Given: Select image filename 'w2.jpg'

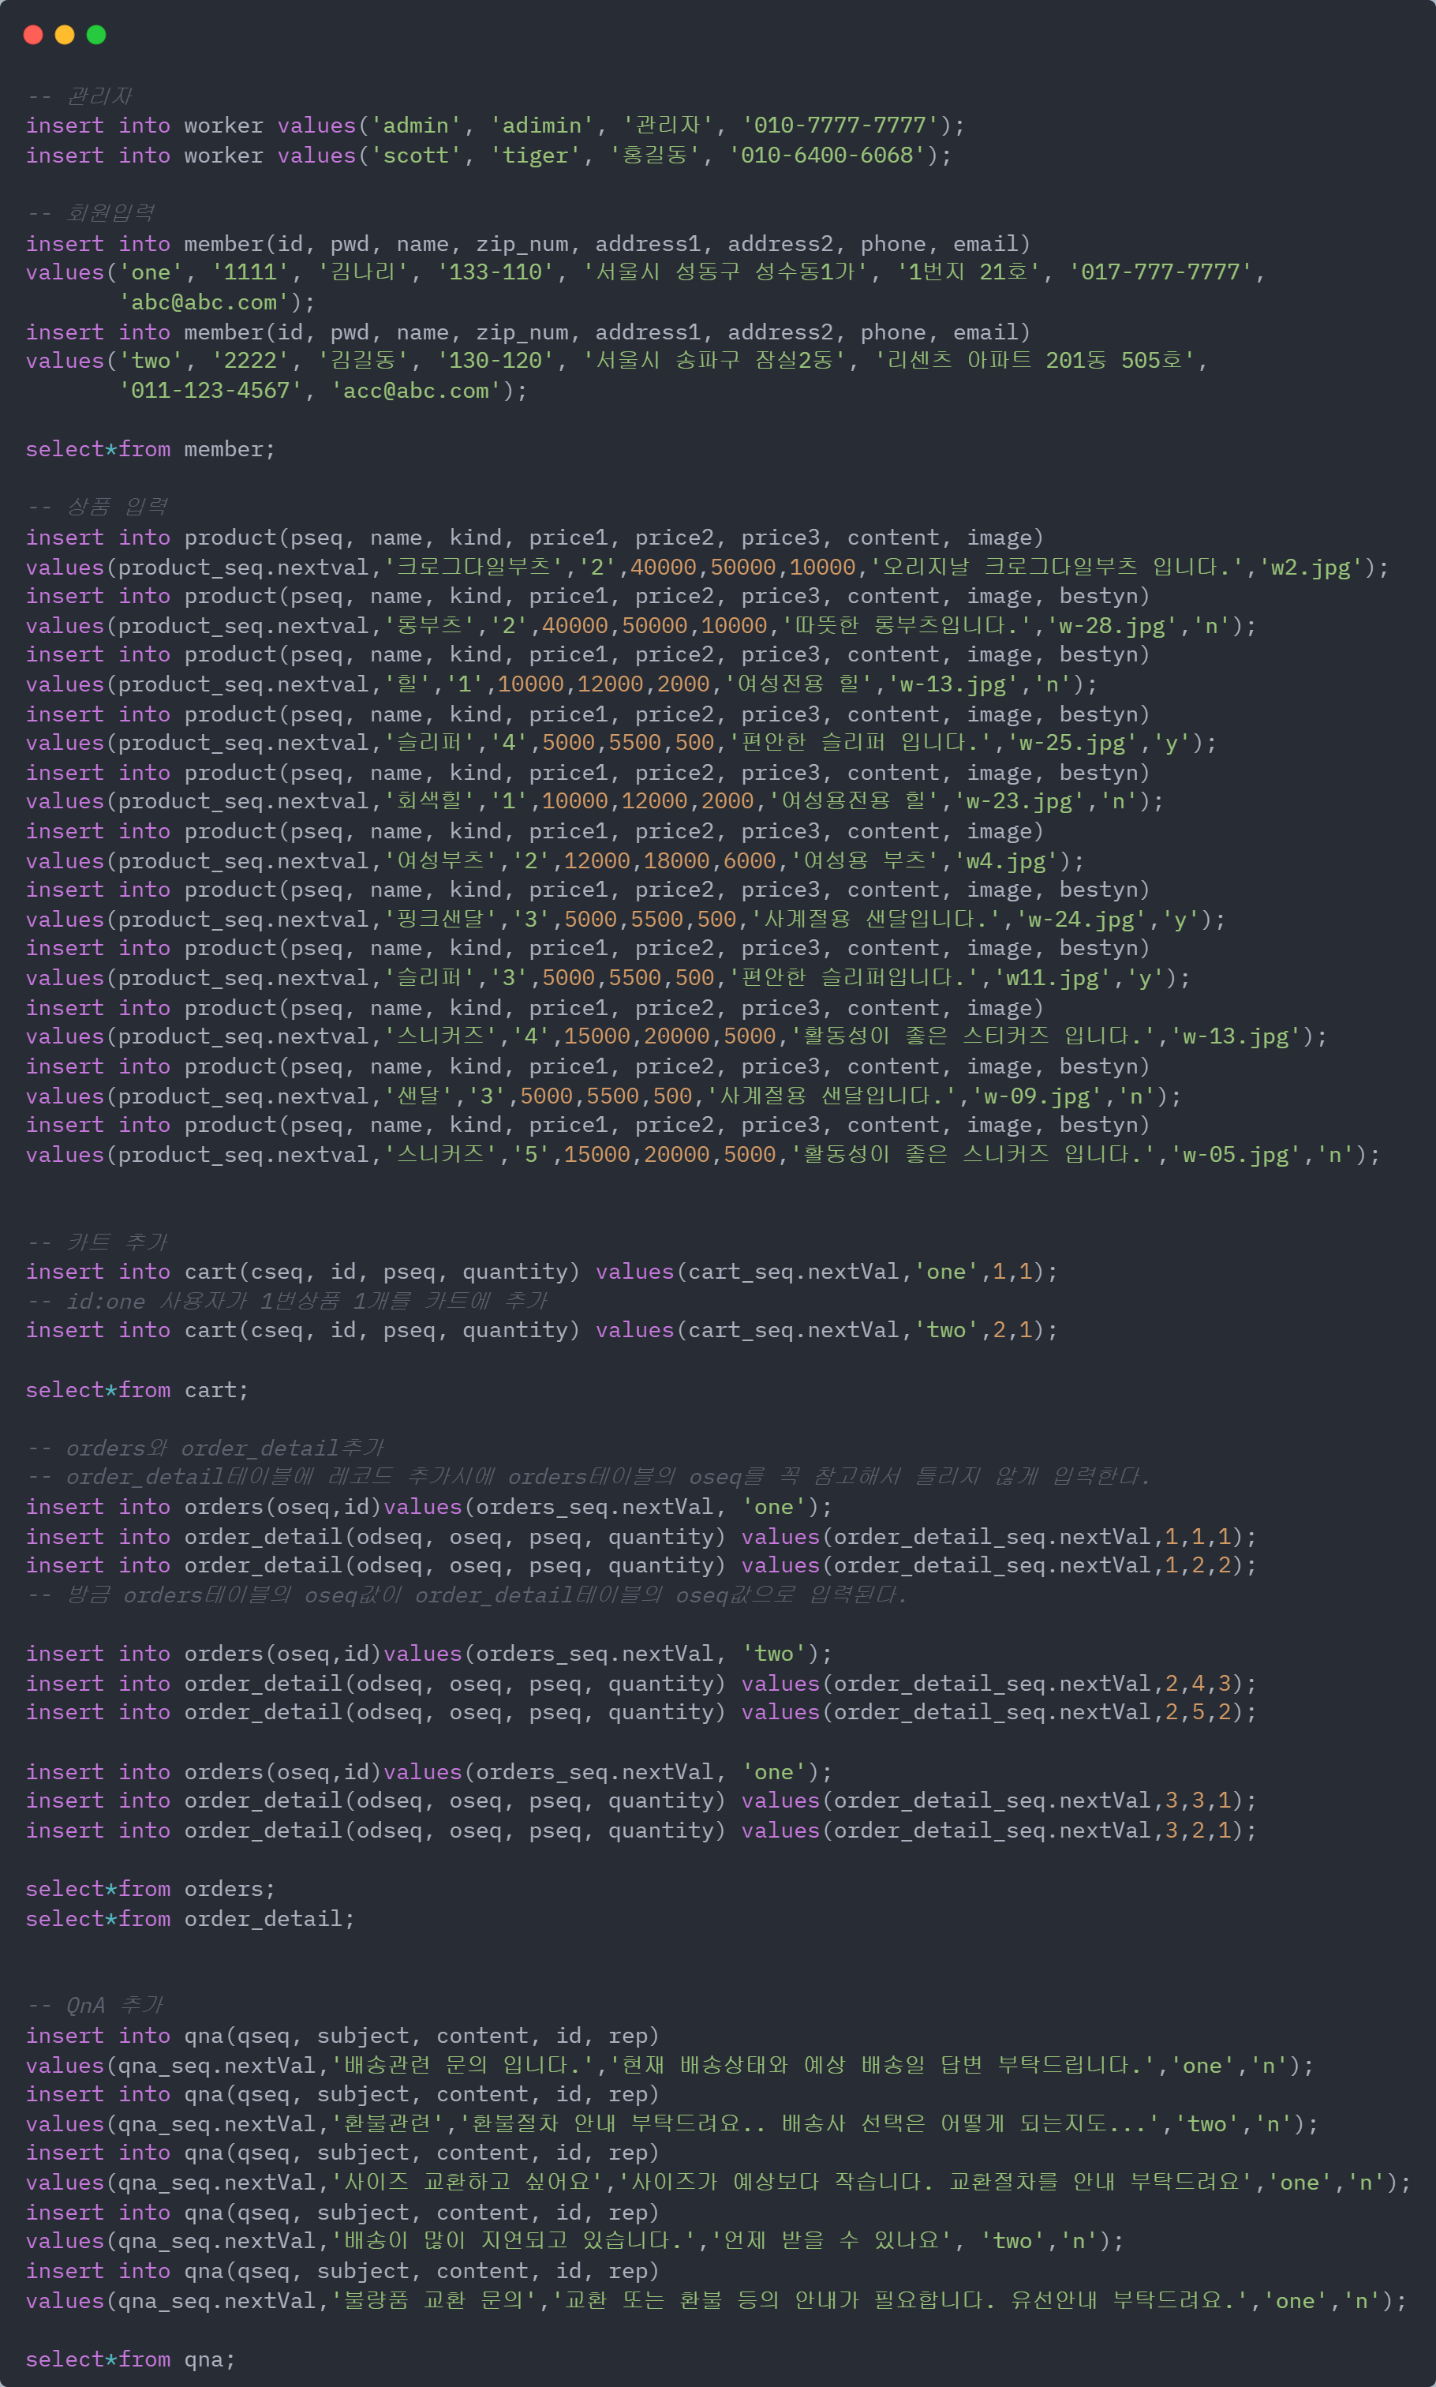Looking at the screenshot, I should tap(1311, 568).
